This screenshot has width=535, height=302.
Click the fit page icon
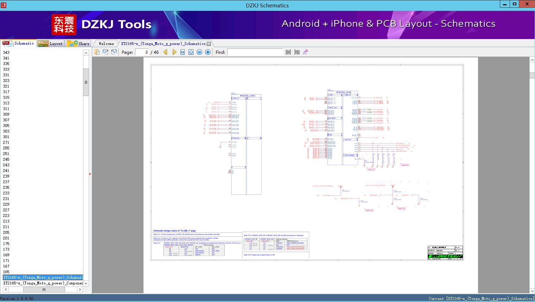(x=191, y=52)
